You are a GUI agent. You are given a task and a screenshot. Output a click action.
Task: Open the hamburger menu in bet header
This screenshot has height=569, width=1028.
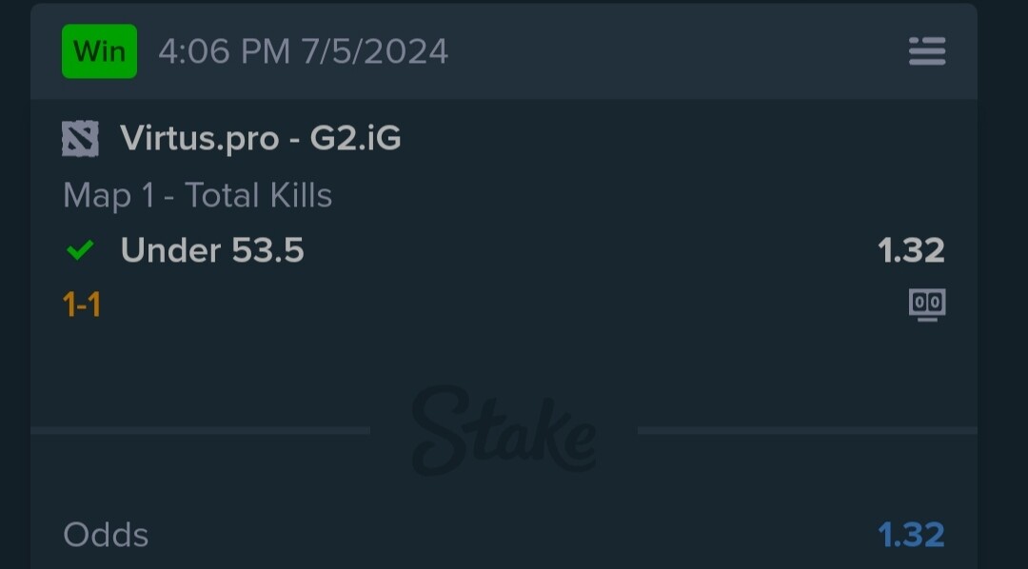[x=927, y=51]
